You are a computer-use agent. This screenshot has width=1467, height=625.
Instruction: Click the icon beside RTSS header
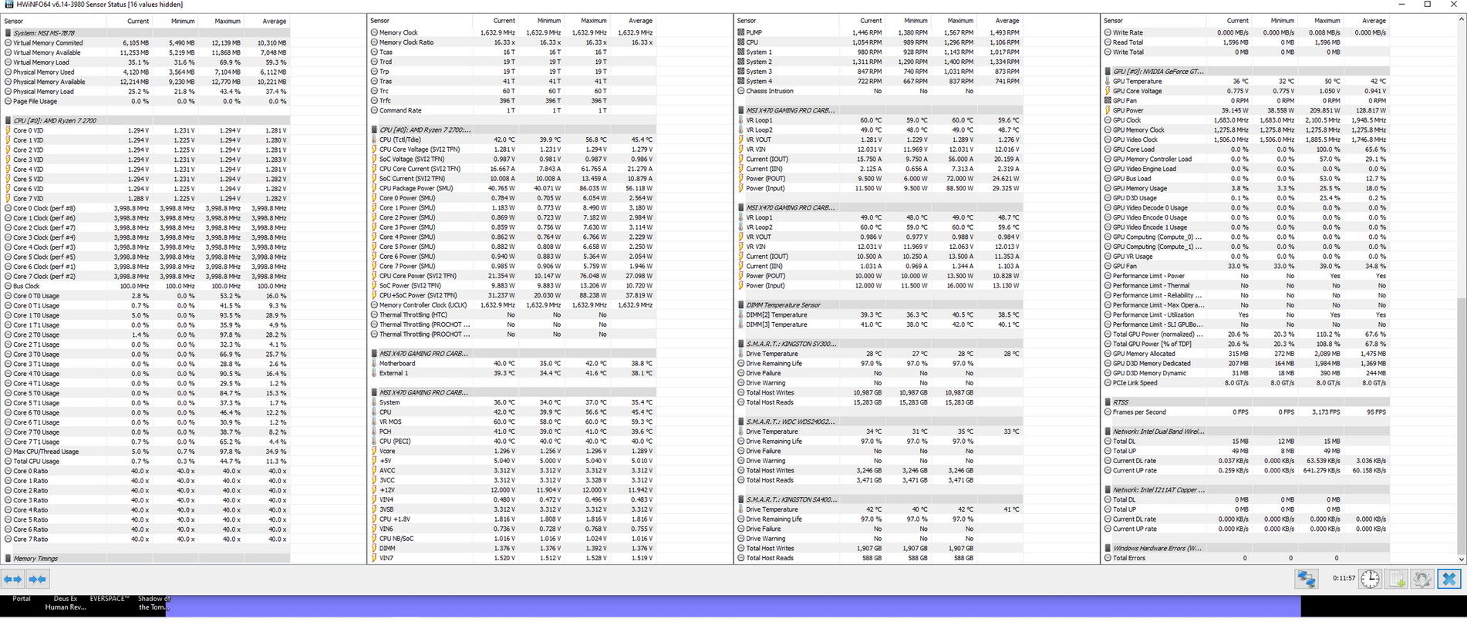point(1108,402)
